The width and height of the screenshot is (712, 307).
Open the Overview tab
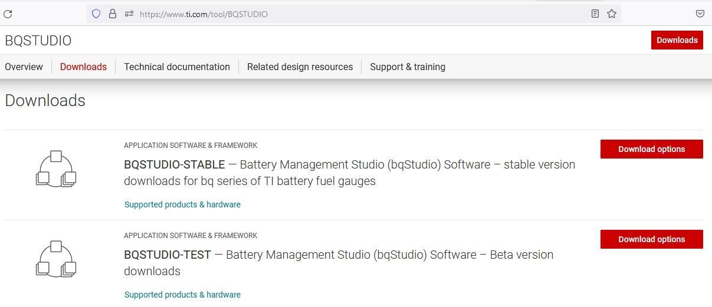24,67
